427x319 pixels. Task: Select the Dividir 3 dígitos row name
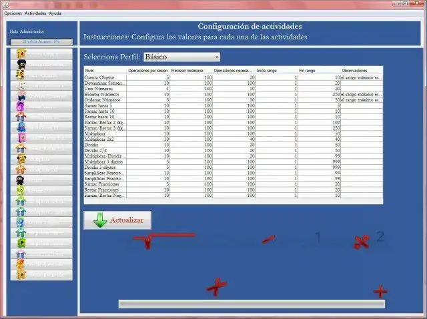(105, 168)
